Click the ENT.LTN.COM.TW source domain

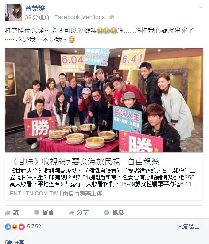click(34, 194)
